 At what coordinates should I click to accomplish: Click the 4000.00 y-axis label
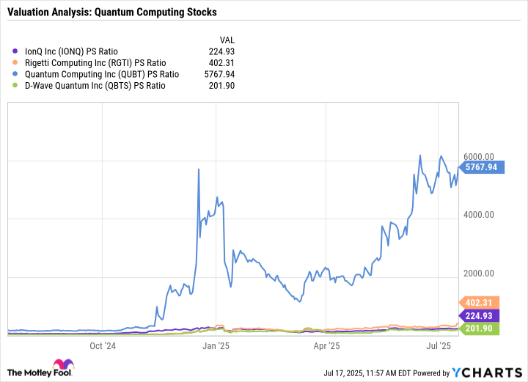pyautogui.click(x=480, y=216)
